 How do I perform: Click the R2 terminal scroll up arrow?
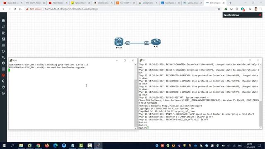pyautogui.click(x=260, y=65)
